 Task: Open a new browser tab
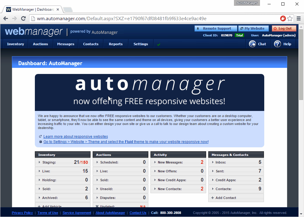68,9
